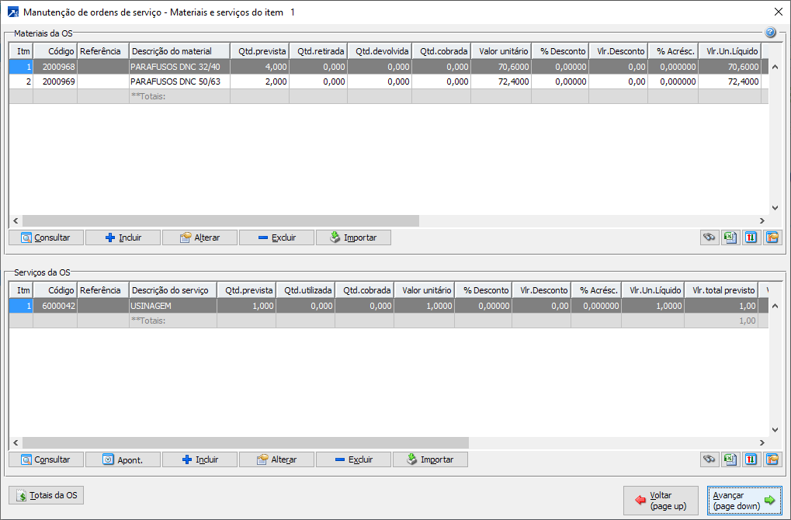Click right arrow of services horizontal scrollbar
Viewport: 791px width, 520px height.
(762, 443)
